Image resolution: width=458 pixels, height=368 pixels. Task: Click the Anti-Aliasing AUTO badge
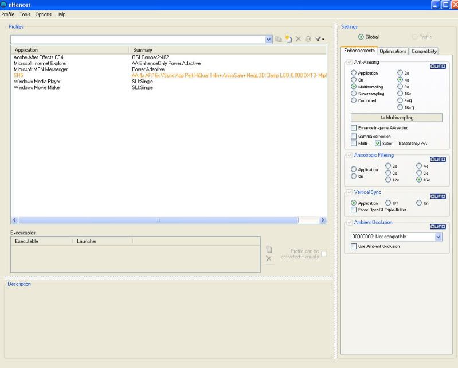(x=437, y=67)
